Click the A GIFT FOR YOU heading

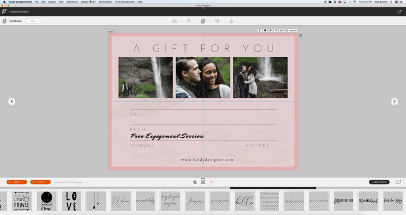(x=204, y=48)
